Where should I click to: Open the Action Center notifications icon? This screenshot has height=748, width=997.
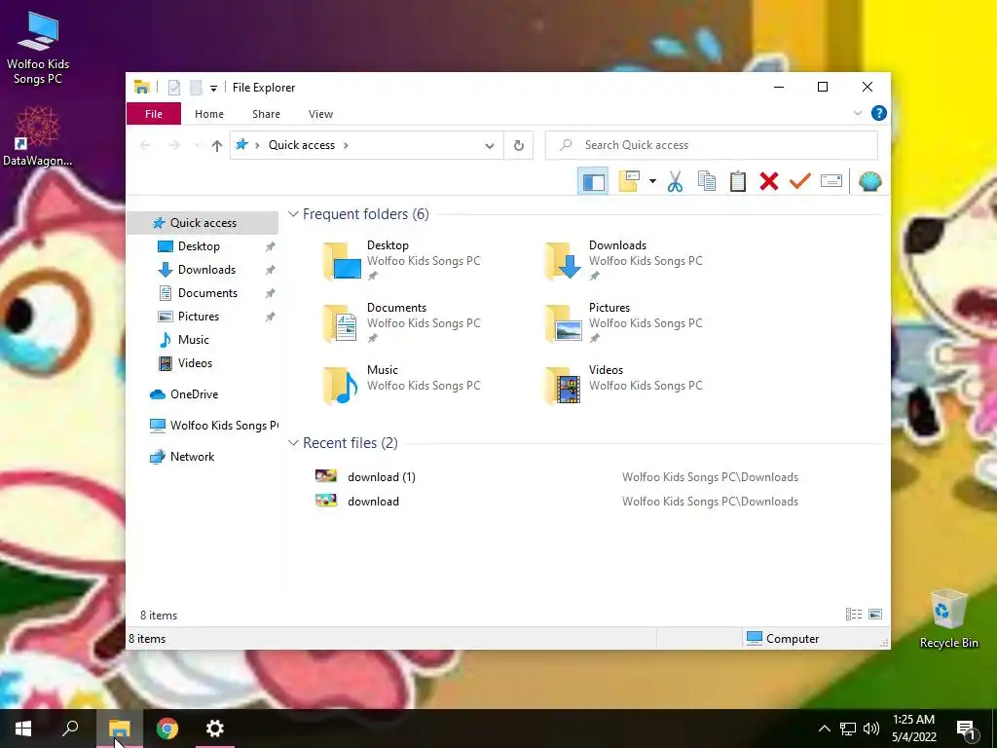point(967,729)
